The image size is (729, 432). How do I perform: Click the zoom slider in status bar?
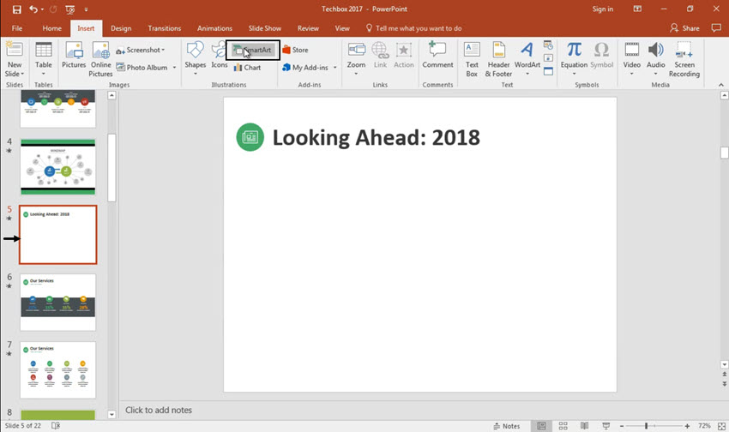pos(646,426)
